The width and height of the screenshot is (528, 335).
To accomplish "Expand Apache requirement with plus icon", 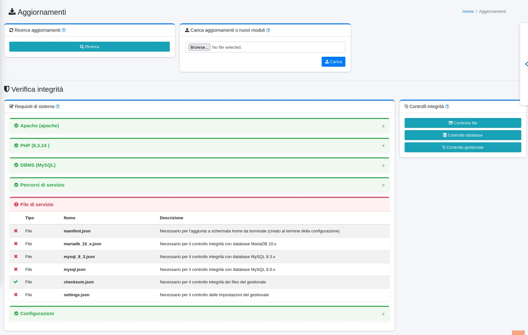I will pyautogui.click(x=383, y=126).
